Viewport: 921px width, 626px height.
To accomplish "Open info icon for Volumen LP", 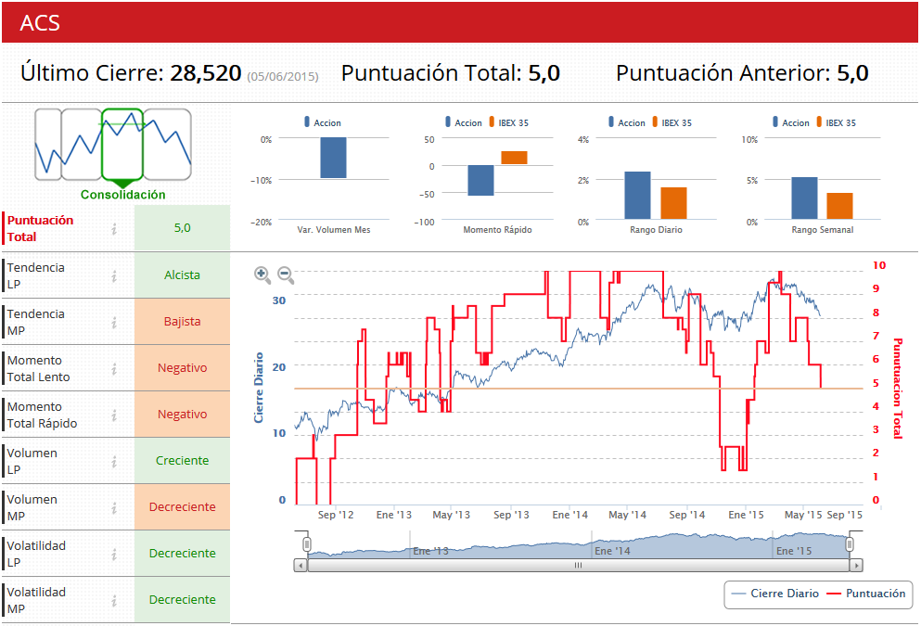I will pyautogui.click(x=114, y=462).
